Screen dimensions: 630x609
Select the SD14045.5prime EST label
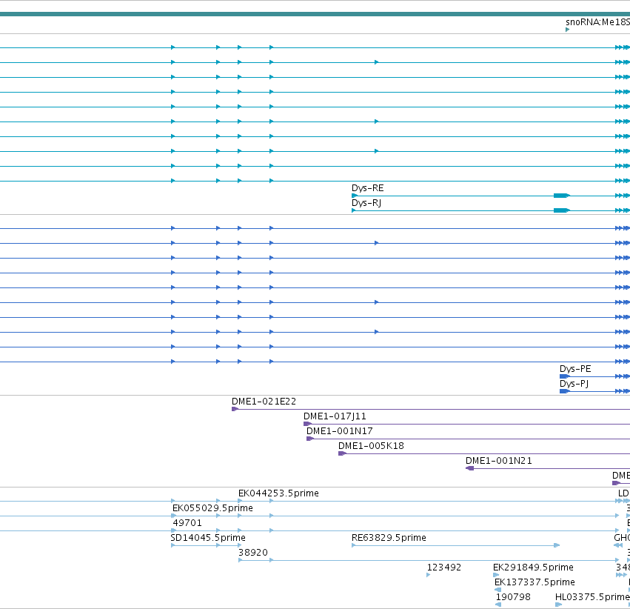tap(208, 539)
